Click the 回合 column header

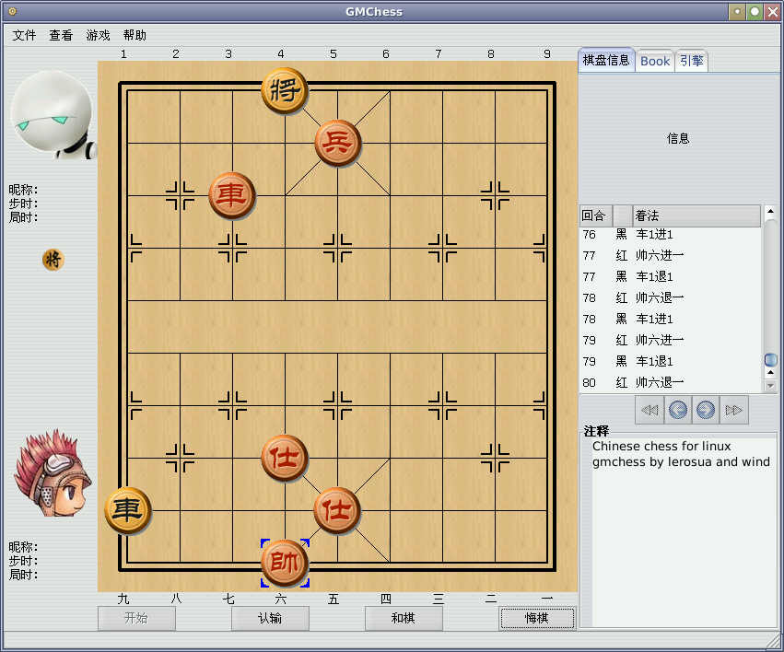pos(596,215)
